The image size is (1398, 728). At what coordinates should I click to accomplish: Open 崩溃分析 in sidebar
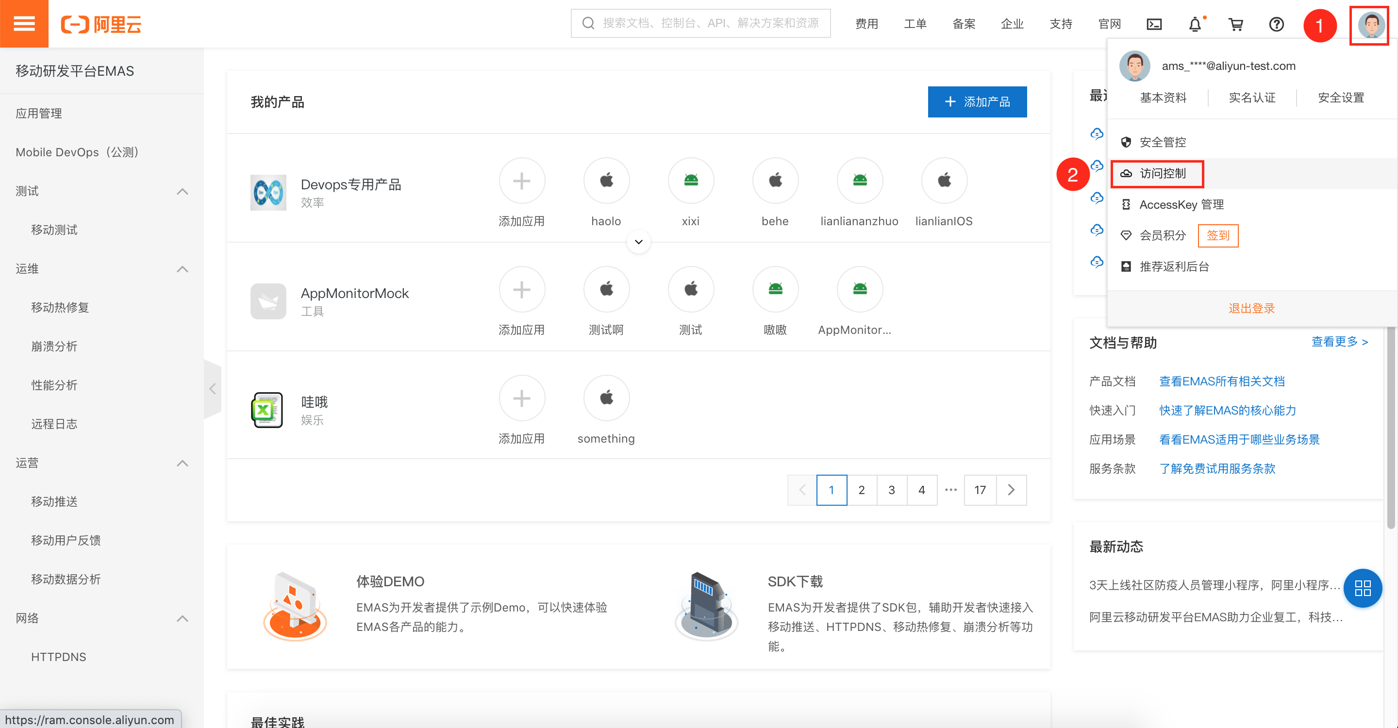click(54, 346)
